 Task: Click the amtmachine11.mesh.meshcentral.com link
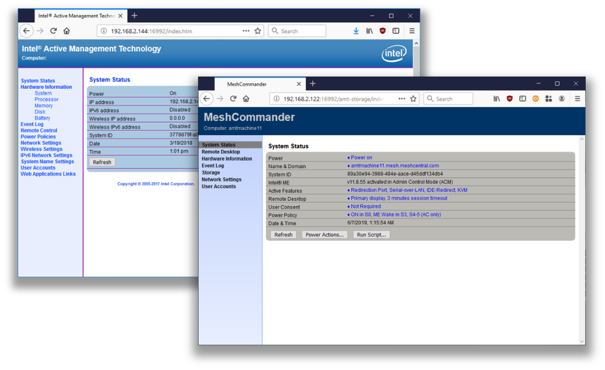pyautogui.click(x=395, y=166)
